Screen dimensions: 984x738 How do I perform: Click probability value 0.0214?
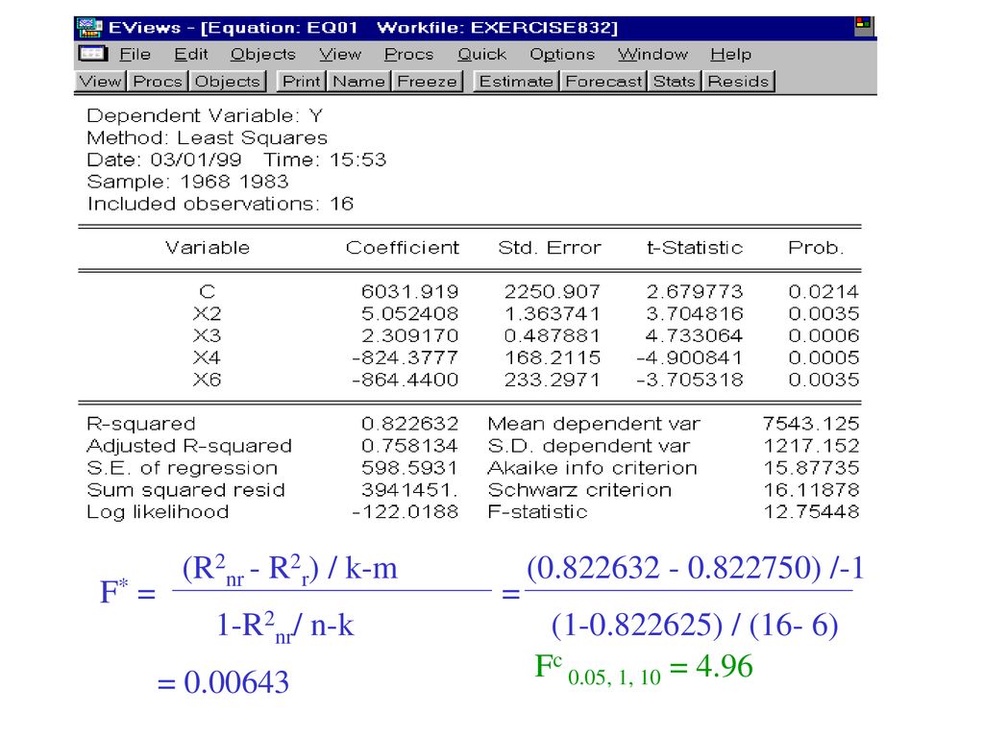tap(824, 292)
